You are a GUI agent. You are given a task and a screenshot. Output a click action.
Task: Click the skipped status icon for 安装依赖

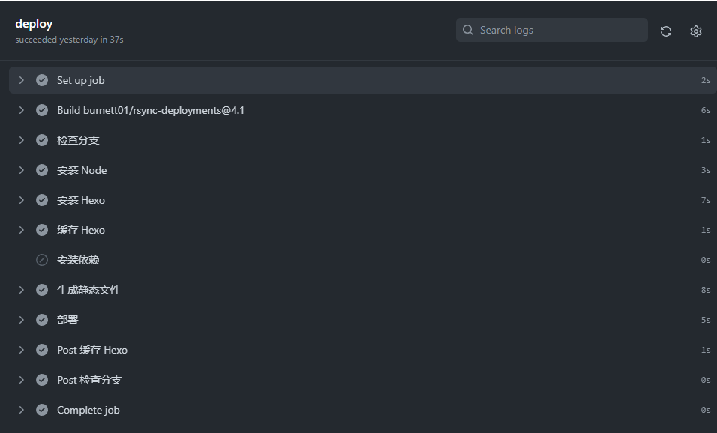pos(42,260)
